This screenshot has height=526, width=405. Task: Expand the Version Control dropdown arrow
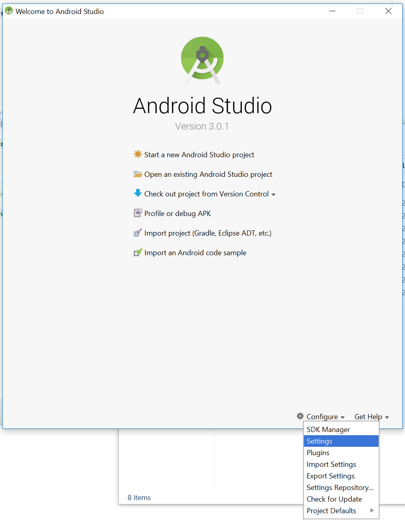(273, 195)
